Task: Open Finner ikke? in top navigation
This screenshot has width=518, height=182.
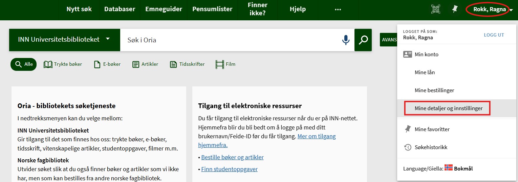Action: 258,9
